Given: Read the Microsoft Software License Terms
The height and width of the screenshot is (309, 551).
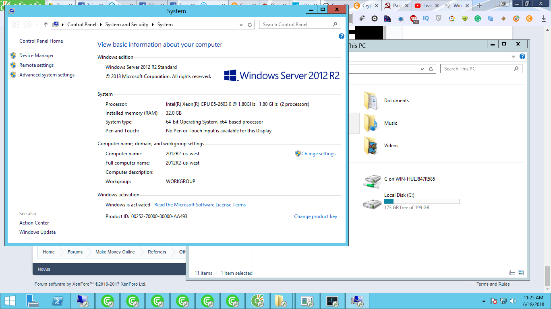Looking at the screenshot, I should (200, 205).
